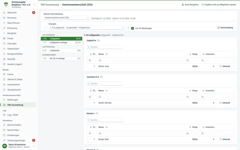Click the Neue Person plus icon
Screen dimensions: 240x150
point(4,23)
